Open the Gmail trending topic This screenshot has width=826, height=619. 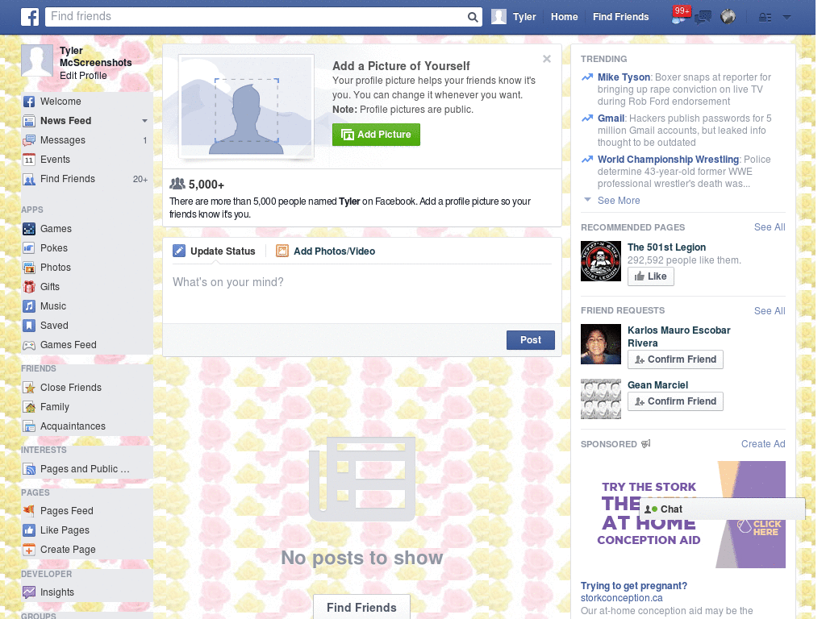pos(611,118)
